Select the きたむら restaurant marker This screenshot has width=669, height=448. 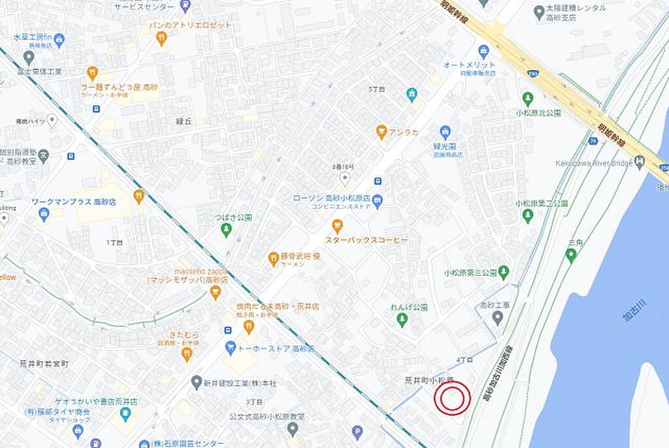coord(187,354)
